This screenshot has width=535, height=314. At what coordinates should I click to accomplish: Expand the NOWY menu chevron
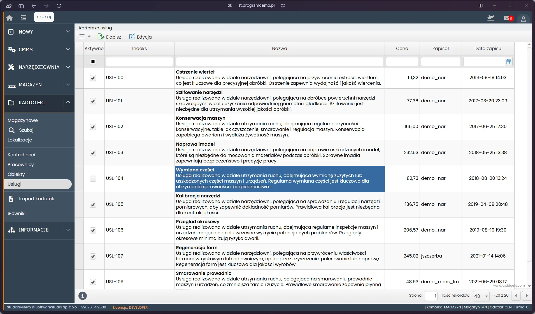pos(68,32)
